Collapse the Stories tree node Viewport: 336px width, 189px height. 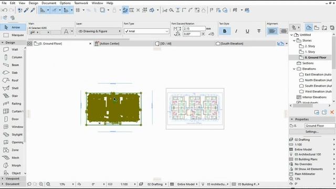point(294,40)
